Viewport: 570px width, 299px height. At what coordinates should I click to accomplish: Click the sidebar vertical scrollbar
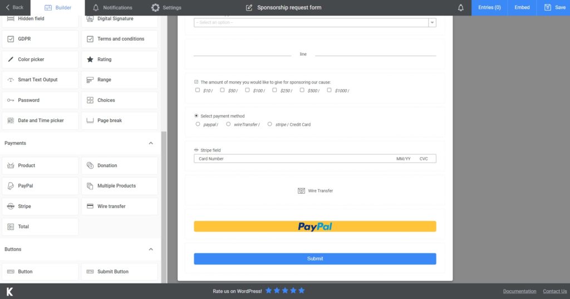tap(164, 207)
